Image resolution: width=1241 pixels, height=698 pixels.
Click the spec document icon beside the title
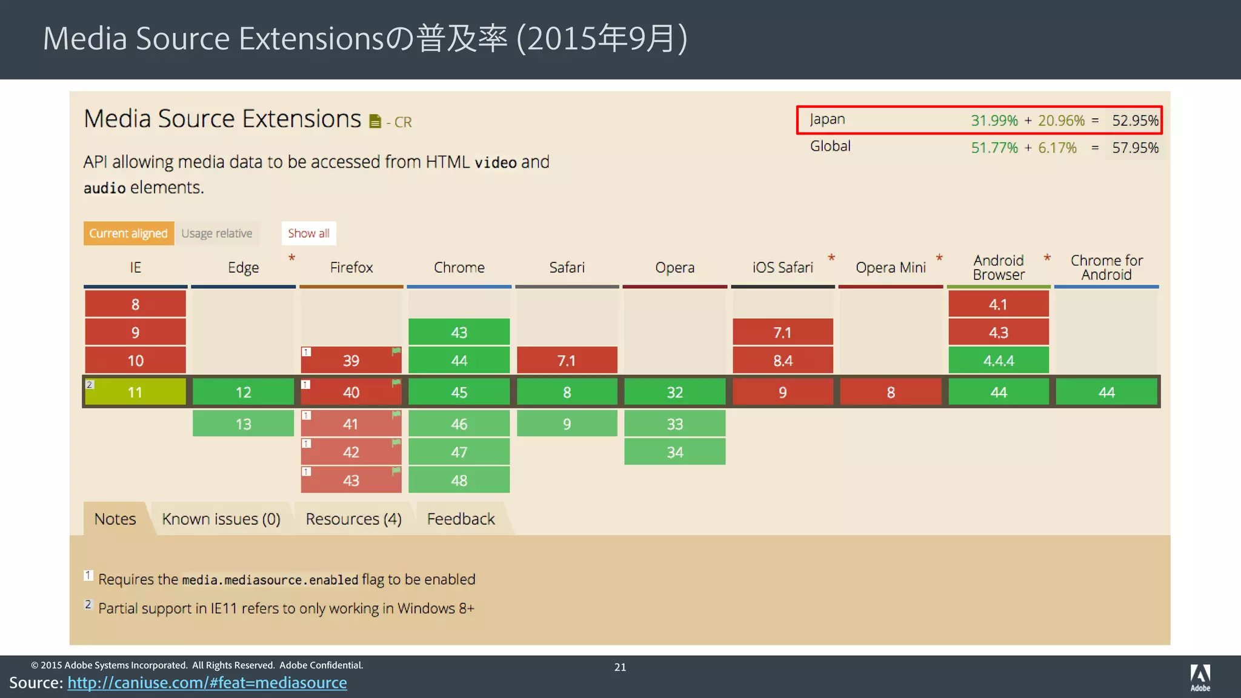click(x=375, y=122)
